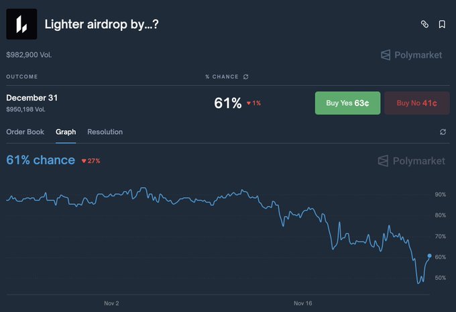Click the "Lighter airdrop by...?" title
The image size is (456, 312).
101,25
